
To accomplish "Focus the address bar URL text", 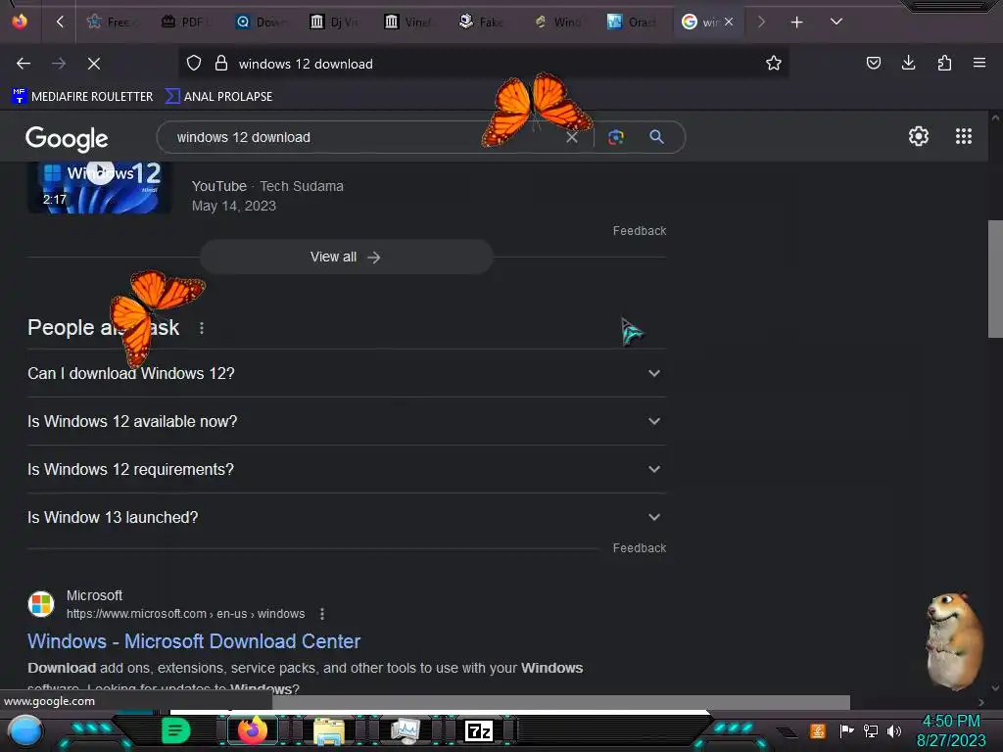I will point(306,64).
